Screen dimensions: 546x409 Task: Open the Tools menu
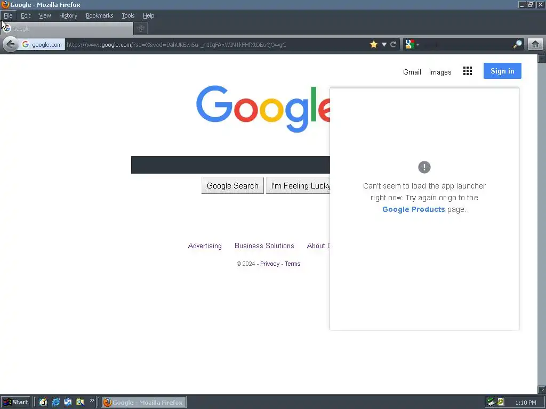coord(128,15)
